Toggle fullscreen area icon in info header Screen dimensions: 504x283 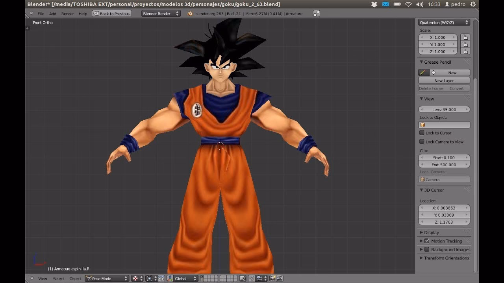click(316, 13)
